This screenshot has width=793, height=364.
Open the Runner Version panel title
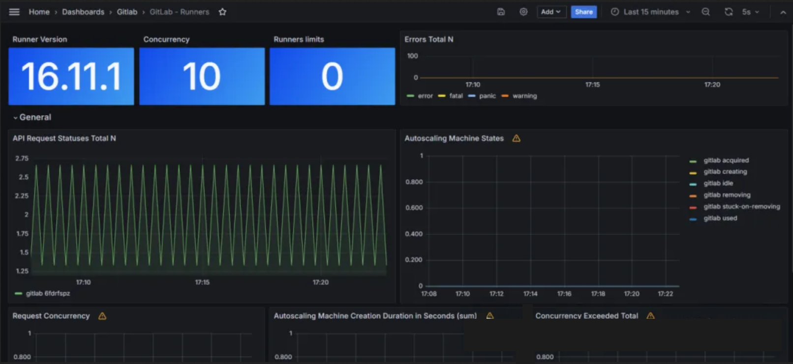tap(40, 39)
